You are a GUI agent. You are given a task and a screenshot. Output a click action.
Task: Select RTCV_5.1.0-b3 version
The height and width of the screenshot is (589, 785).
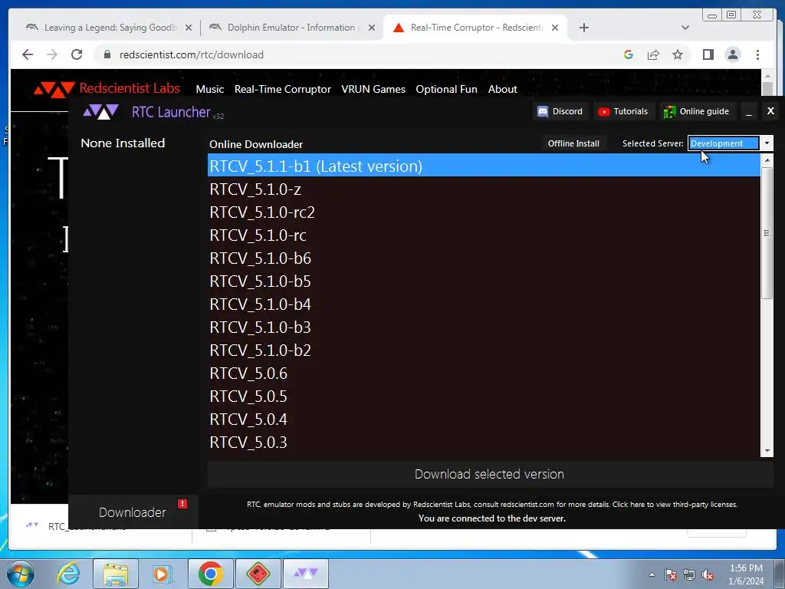[484, 327]
